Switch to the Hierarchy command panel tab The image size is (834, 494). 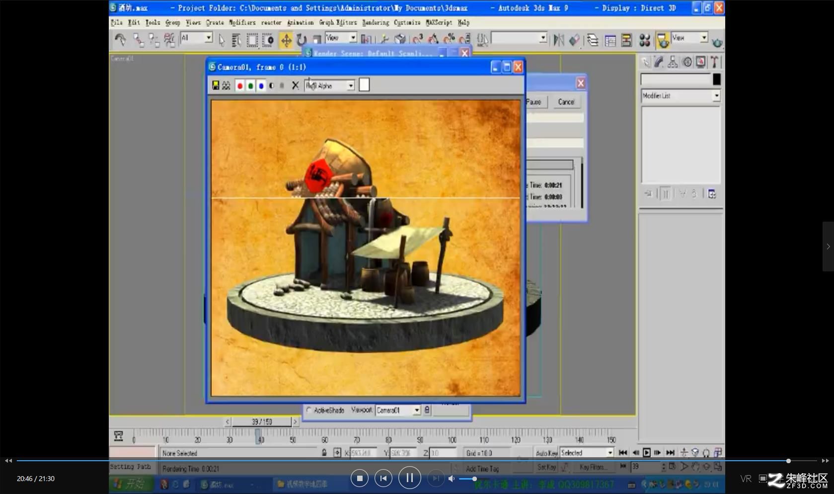pyautogui.click(x=673, y=62)
